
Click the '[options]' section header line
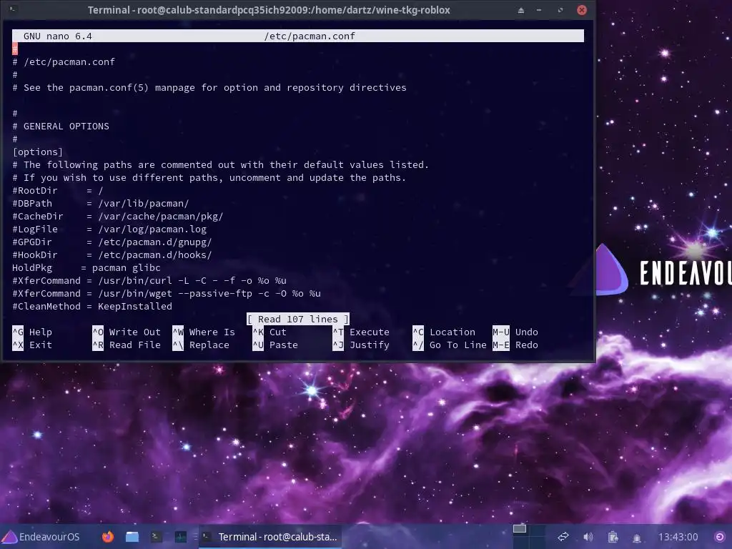(37, 152)
